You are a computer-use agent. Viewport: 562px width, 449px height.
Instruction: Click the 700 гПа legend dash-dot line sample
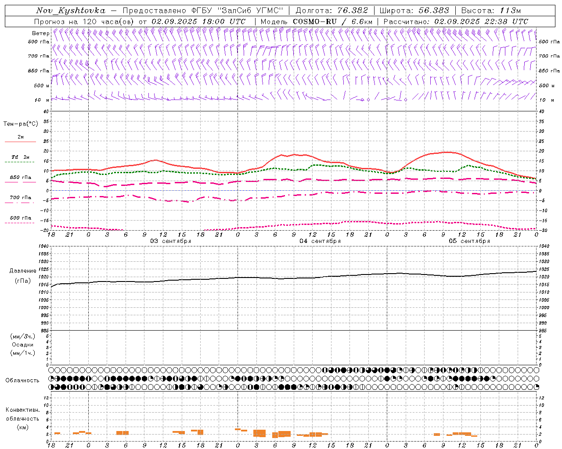[19, 203]
